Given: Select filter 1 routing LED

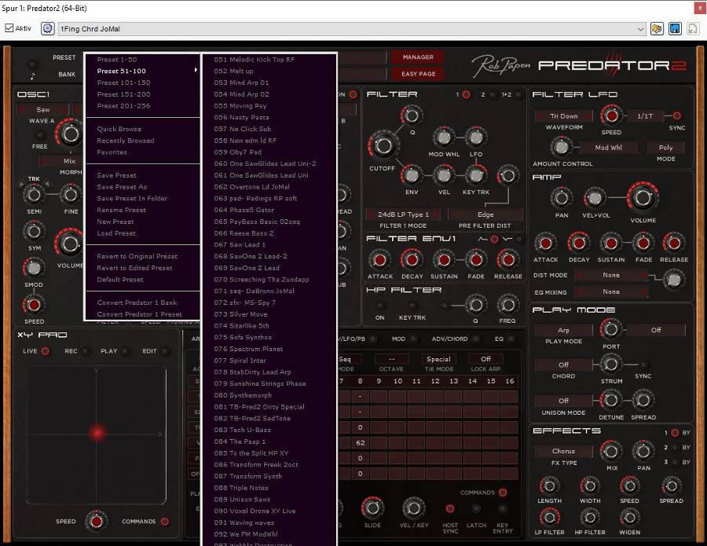Looking at the screenshot, I should pos(466,94).
